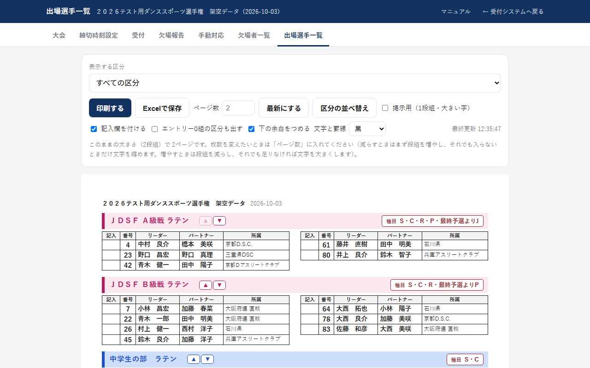
Task: Click affiliation 京都Dアスリートクラブ
Action: (252, 265)
